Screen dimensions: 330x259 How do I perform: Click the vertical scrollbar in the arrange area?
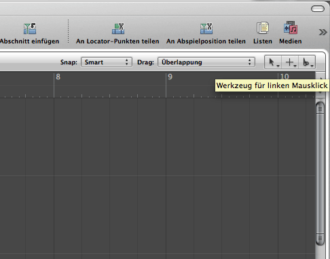(x=320, y=174)
